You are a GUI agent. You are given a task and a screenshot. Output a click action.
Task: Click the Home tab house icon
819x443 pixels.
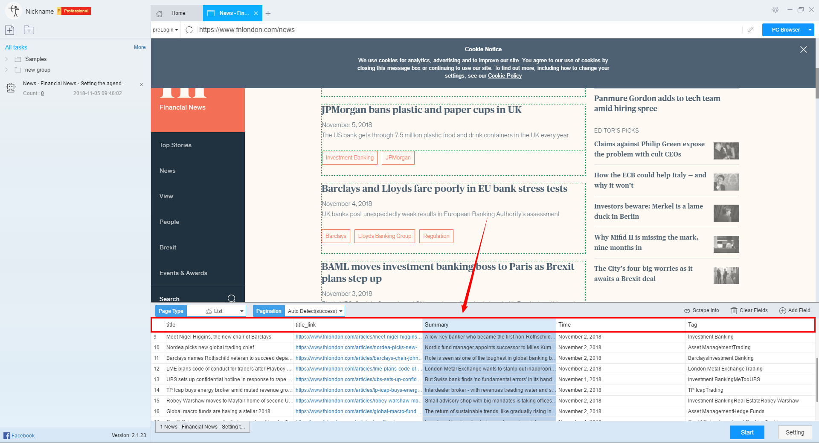pos(160,14)
